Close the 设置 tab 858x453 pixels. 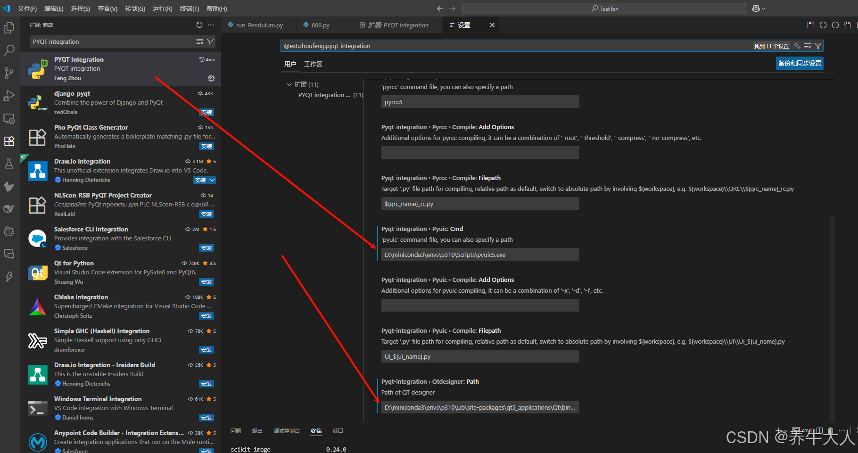492,25
